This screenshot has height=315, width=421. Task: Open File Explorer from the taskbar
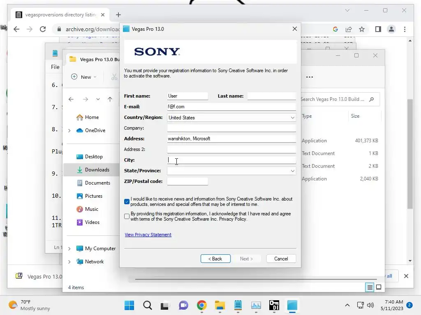tap(220, 305)
